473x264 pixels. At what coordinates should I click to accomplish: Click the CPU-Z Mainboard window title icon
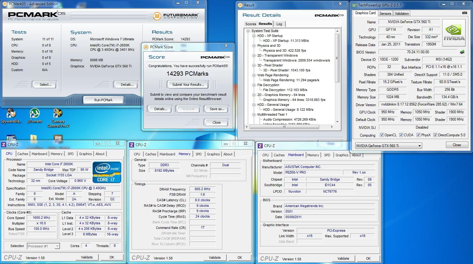260,146
